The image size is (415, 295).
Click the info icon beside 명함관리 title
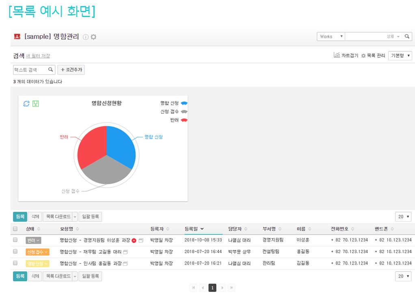tap(86, 37)
